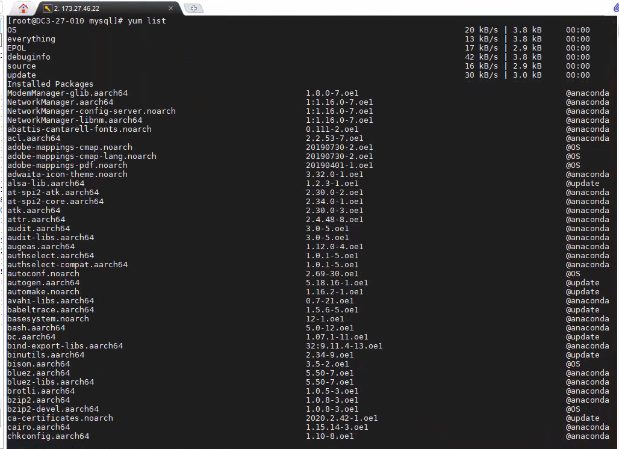619x449 pixels.
Task: Click the bzip2-devel.aarch64 package line
Action: pyautogui.click(x=52, y=409)
